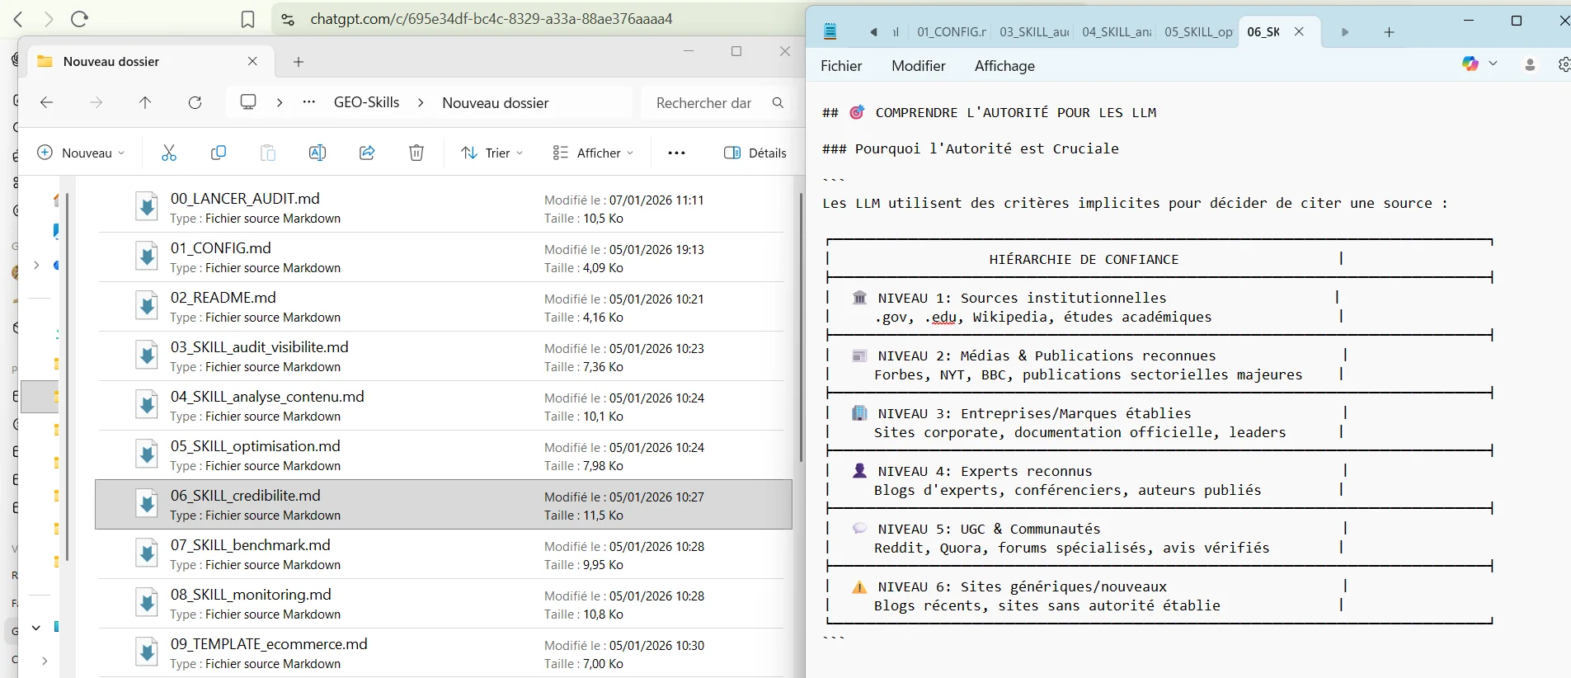Image resolution: width=1571 pixels, height=678 pixels.
Task: Click the browser back arrow
Action: coord(18,19)
